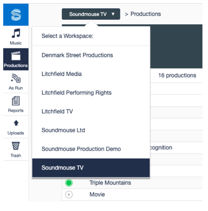The height and width of the screenshot is (211, 208).
Task: Choose Litchfield TV workspace
Action: (x=91, y=111)
